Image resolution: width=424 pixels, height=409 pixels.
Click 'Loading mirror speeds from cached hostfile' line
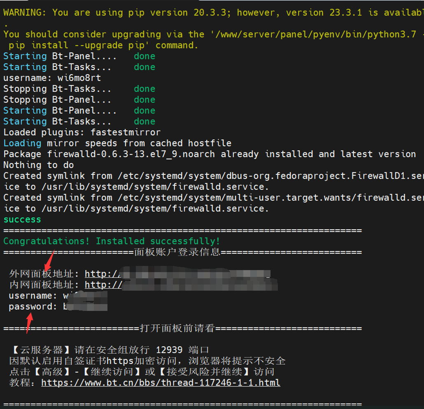[x=117, y=143]
